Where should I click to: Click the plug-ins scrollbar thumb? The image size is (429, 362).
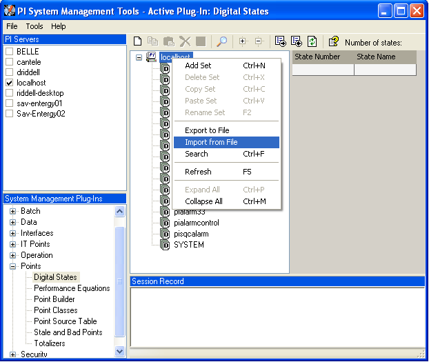tap(119, 281)
